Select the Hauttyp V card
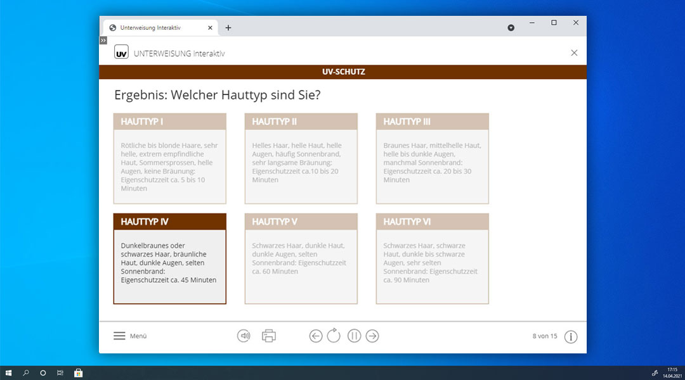Image resolution: width=685 pixels, height=380 pixels. 301,258
